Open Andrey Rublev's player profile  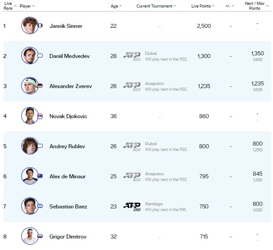click(x=67, y=146)
